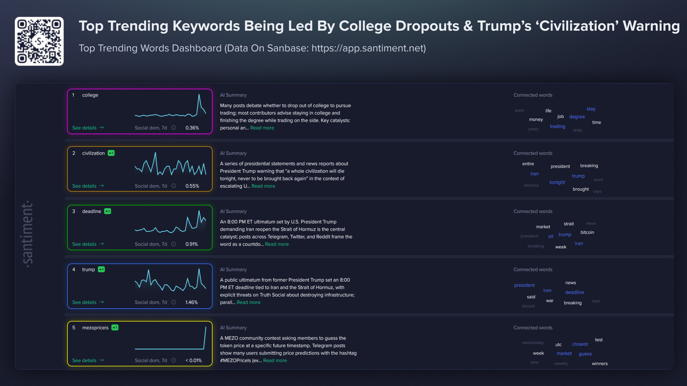Click connected word 'closest' for mezopriceis
The width and height of the screenshot is (687, 386).
(x=580, y=344)
